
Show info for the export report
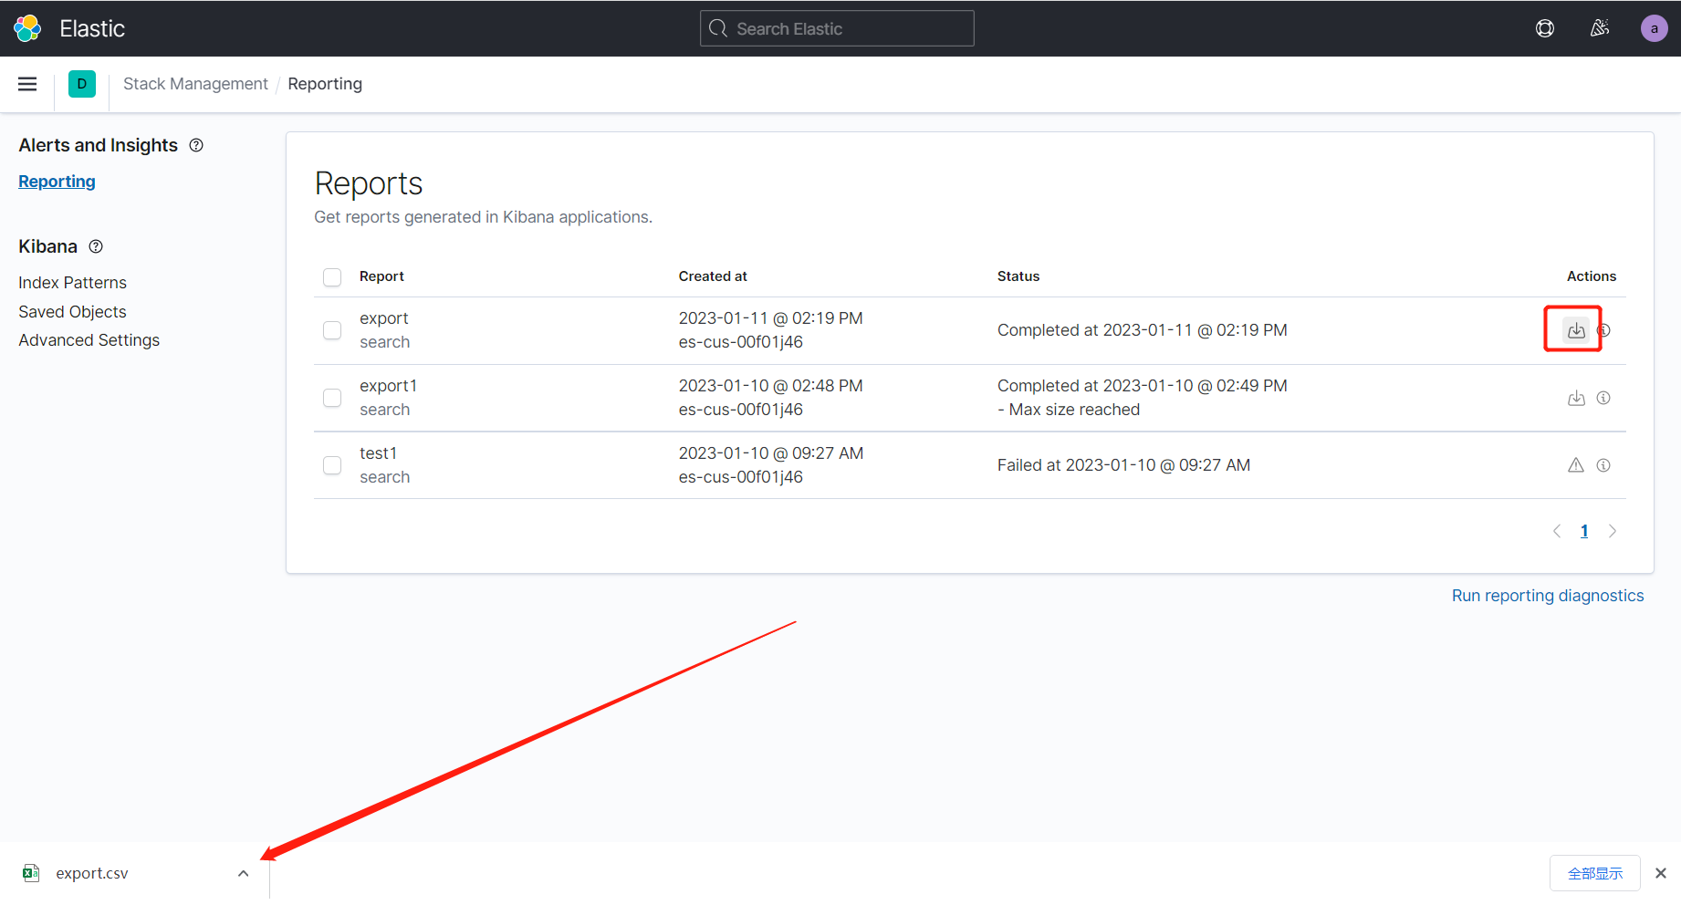tap(1604, 330)
